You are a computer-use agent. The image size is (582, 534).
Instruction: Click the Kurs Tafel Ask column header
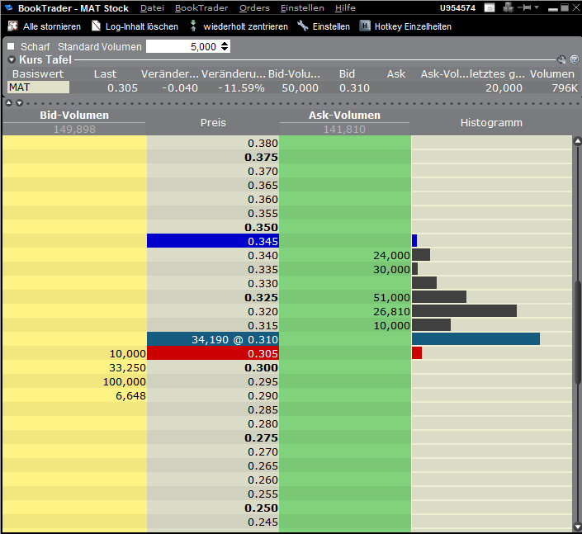click(396, 73)
